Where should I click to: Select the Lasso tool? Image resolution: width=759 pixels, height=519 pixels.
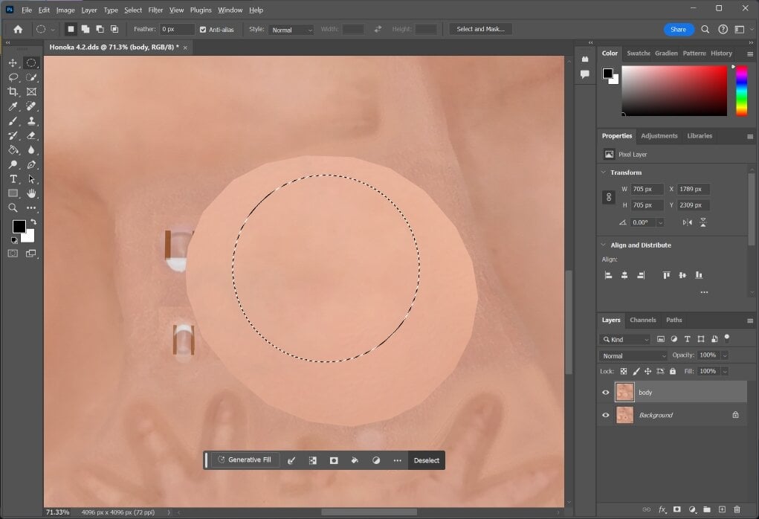[x=13, y=77]
